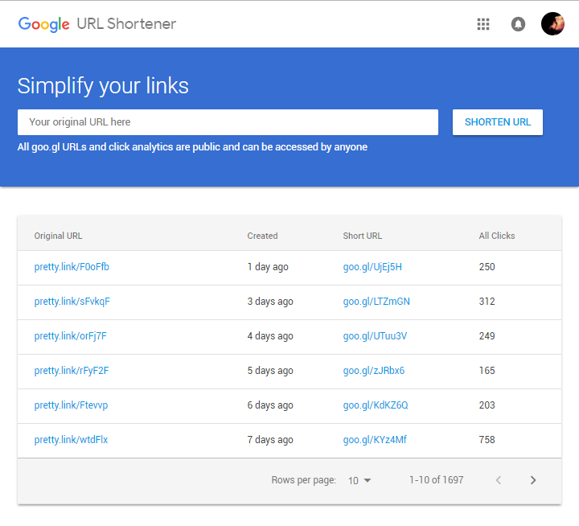Click the Original URL column header

(59, 236)
